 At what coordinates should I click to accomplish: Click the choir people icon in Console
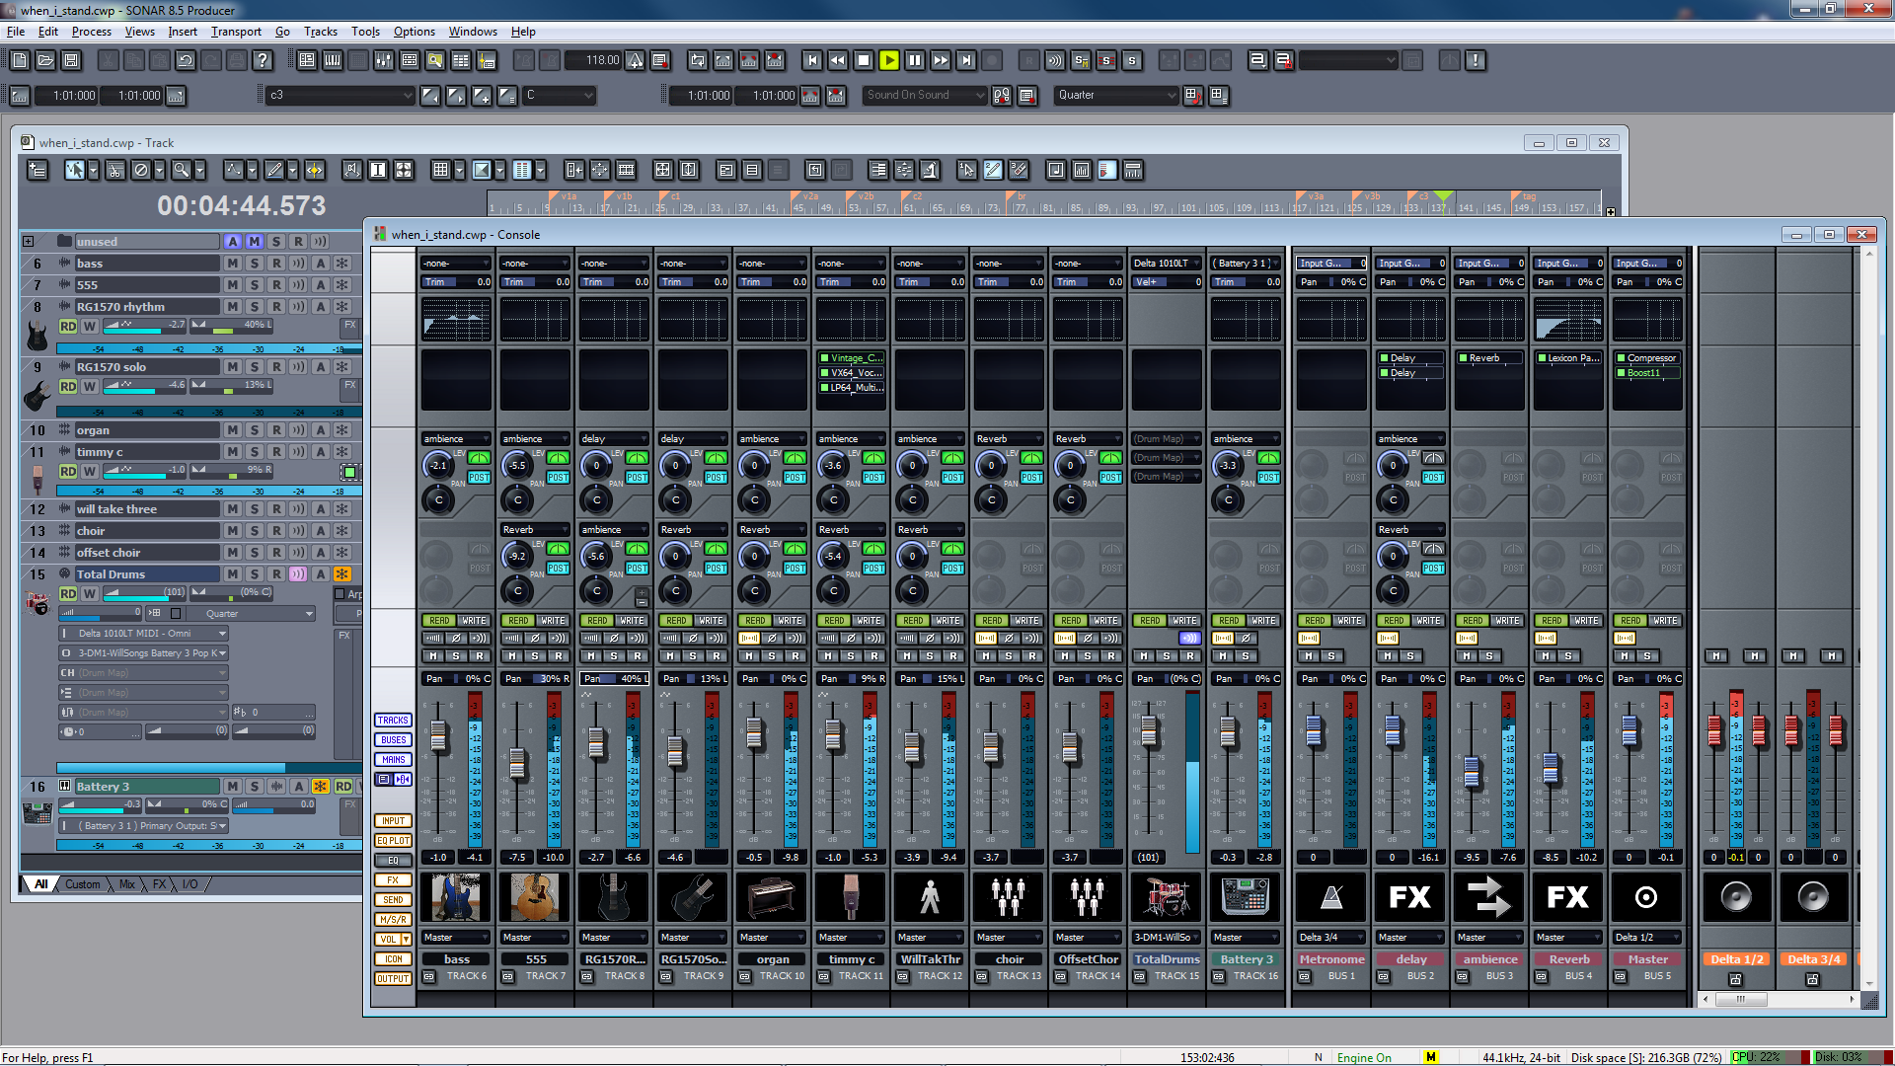pyautogui.click(x=1009, y=897)
